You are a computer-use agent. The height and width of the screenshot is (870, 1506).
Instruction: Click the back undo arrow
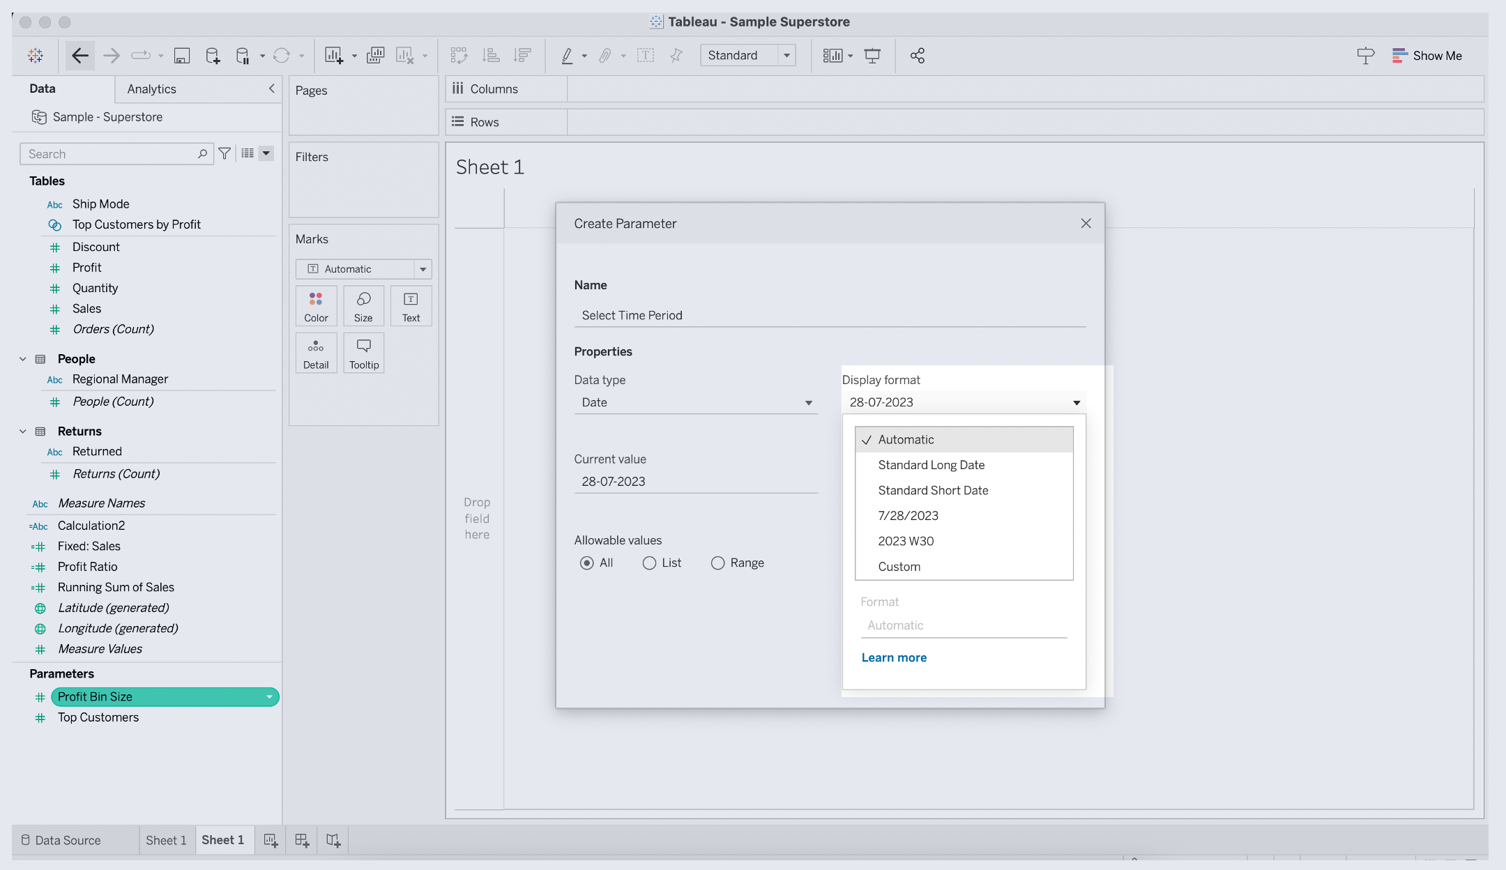click(80, 56)
